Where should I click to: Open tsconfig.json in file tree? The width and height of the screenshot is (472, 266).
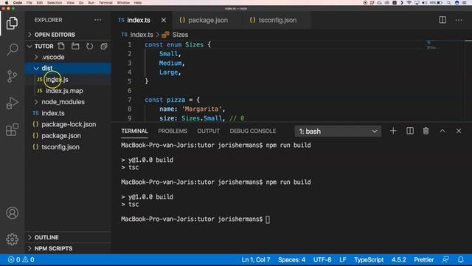(x=60, y=147)
